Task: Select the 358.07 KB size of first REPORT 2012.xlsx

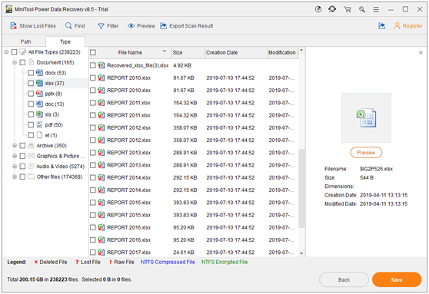Action: 185,127
